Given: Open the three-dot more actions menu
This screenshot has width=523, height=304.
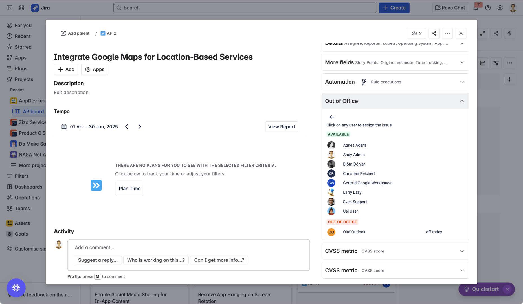Looking at the screenshot, I should (447, 33).
